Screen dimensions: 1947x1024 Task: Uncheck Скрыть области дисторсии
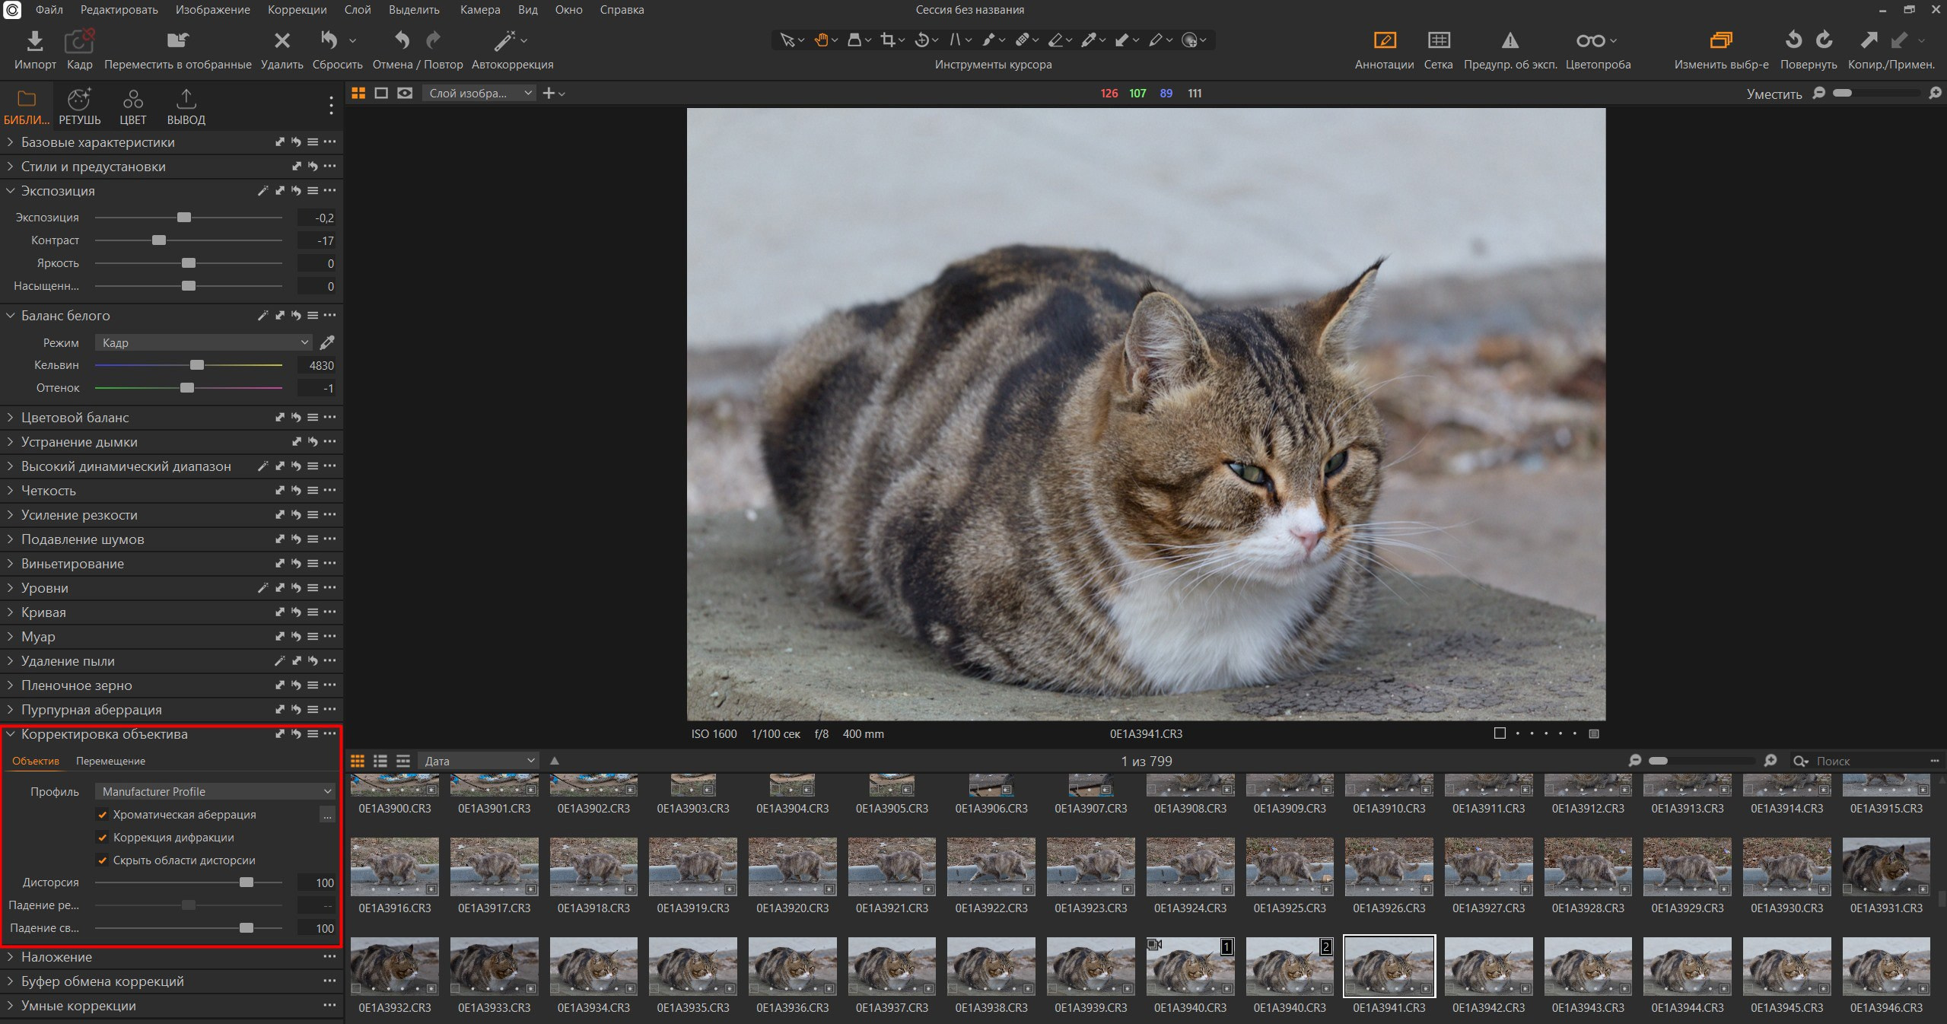[103, 860]
